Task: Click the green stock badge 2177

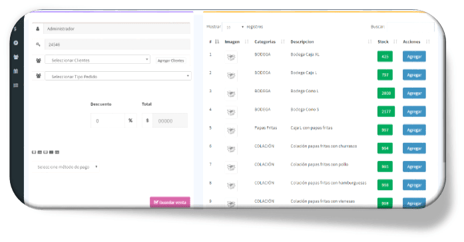Action: coord(386,112)
